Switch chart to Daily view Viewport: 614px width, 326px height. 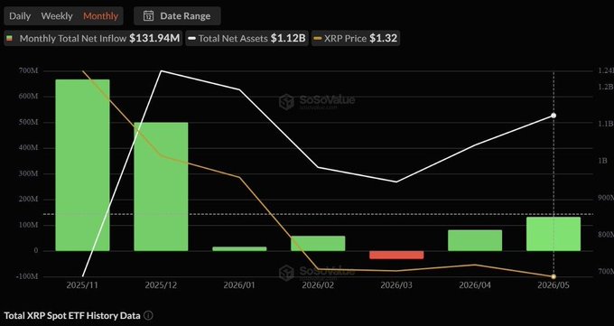[19, 16]
